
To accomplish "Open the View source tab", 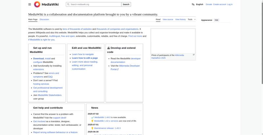I will tap(168, 19).
